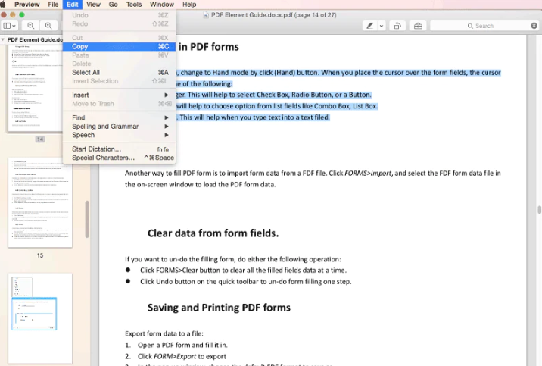Open the Tools menu
The height and width of the screenshot is (366, 542).
pos(134,5)
